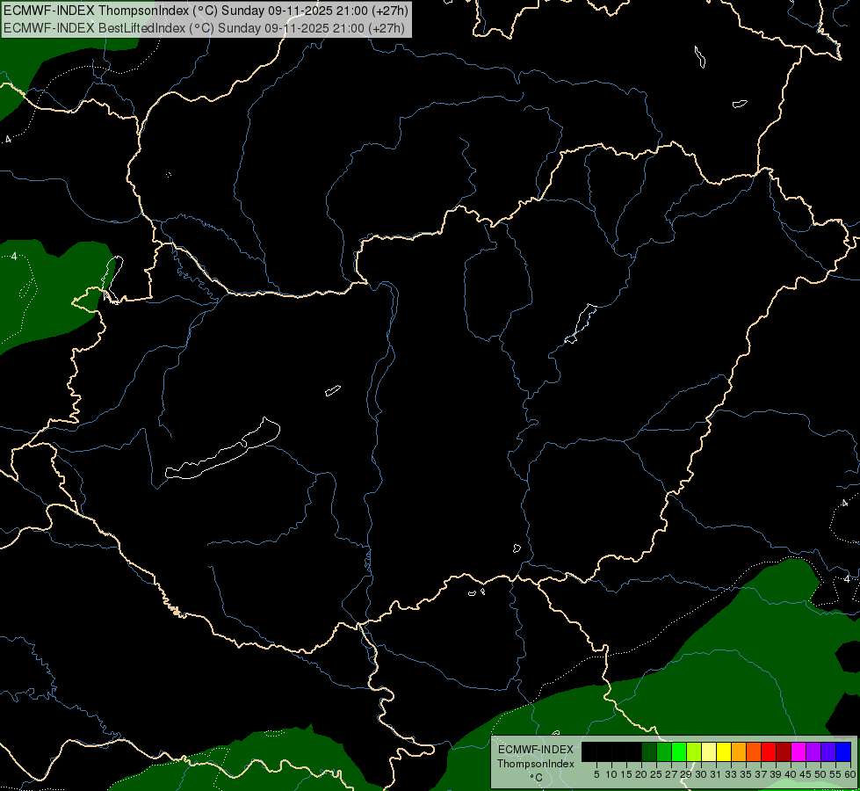860x791 pixels.
Task: Select the dark green 20-25 legend swatch
Action: 649,751
